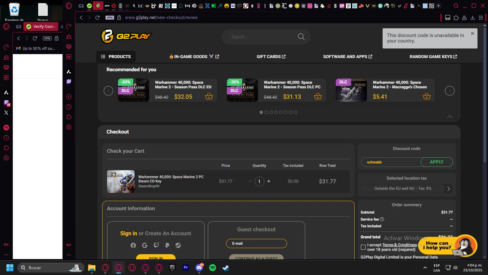Show site security info via lock icon
The width and height of the screenshot is (488, 275).
[x=119, y=18]
